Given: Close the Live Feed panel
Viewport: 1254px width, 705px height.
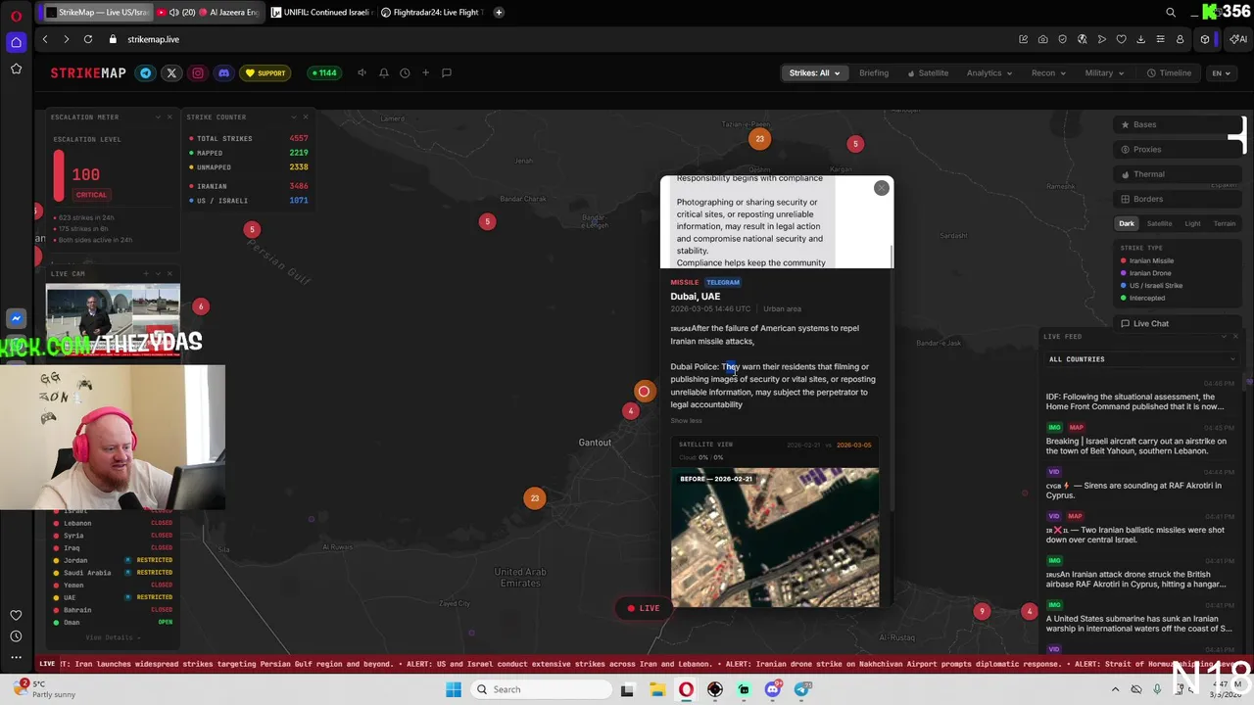Looking at the screenshot, I should [1234, 336].
